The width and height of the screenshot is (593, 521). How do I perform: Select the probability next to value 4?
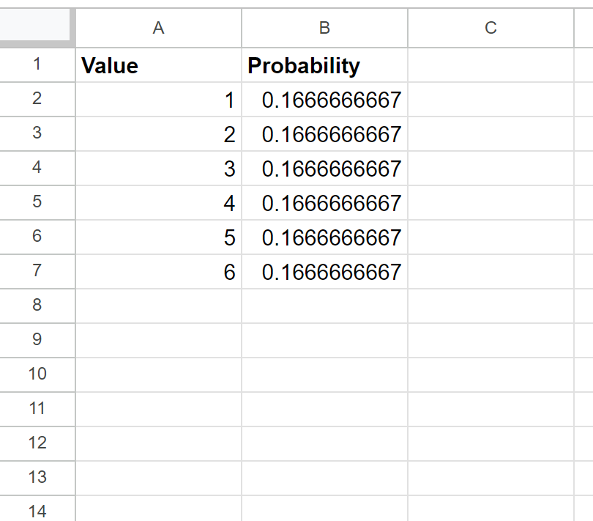point(324,203)
